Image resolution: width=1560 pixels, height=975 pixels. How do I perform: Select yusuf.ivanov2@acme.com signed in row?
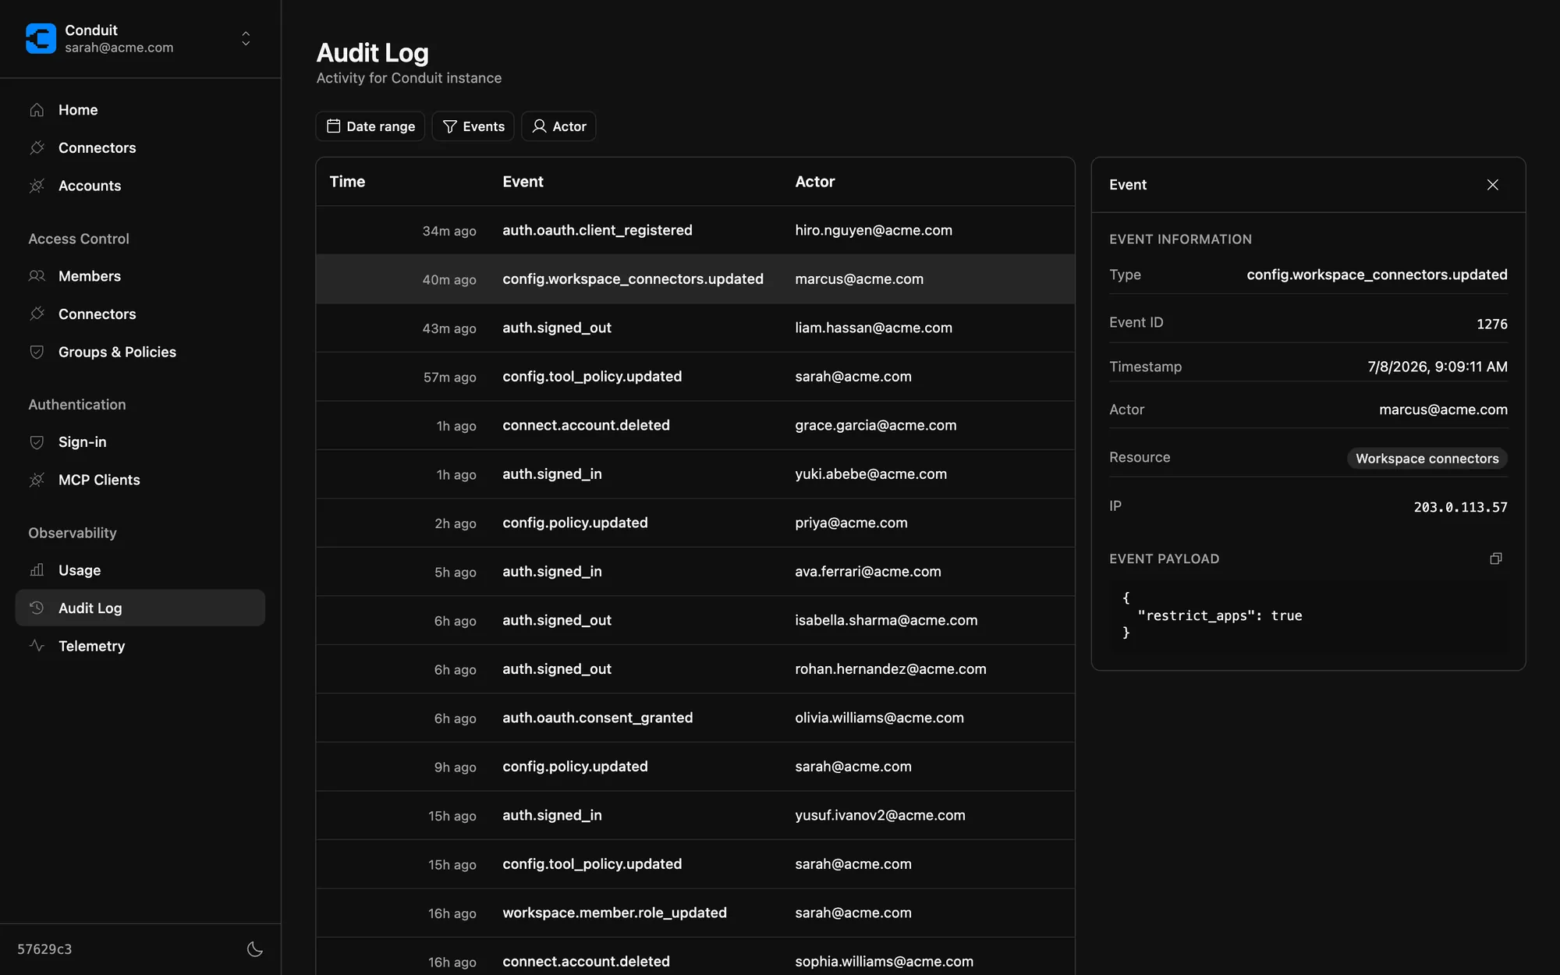coord(695,815)
